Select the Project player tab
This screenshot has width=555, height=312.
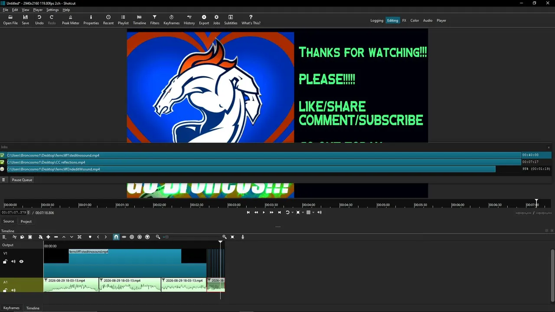(26, 221)
